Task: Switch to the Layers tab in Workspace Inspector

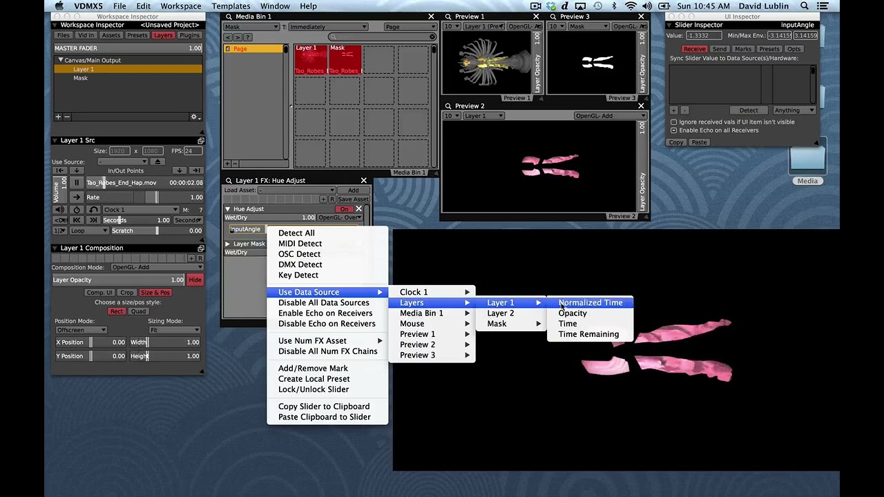Action: point(163,35)
